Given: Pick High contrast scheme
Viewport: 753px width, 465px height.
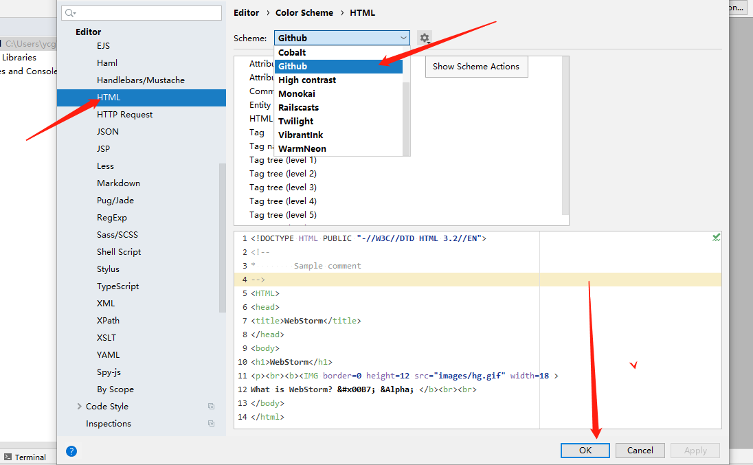Looking at the screenshot, I should (x=338, y=80).
